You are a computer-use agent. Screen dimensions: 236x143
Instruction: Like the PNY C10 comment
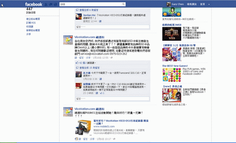(x=97, y=93)
